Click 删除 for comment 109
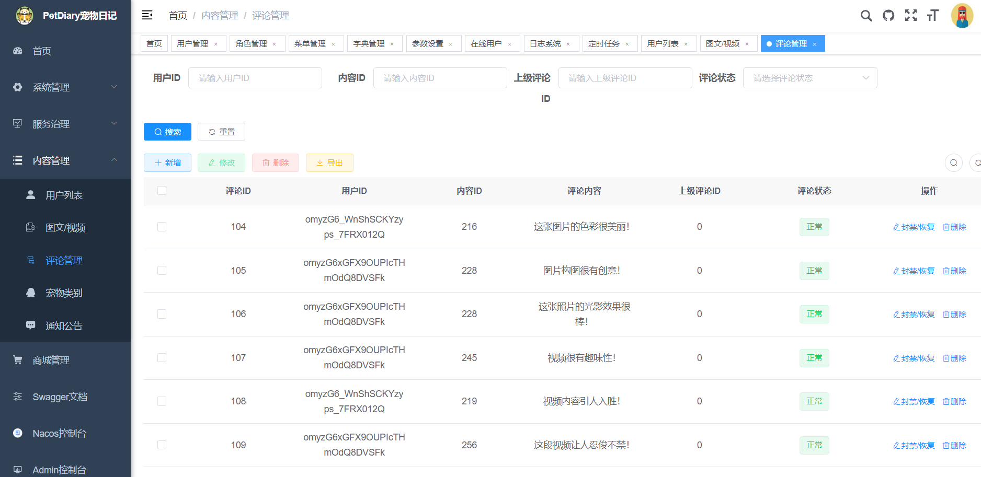 click(x=954, y=445)
